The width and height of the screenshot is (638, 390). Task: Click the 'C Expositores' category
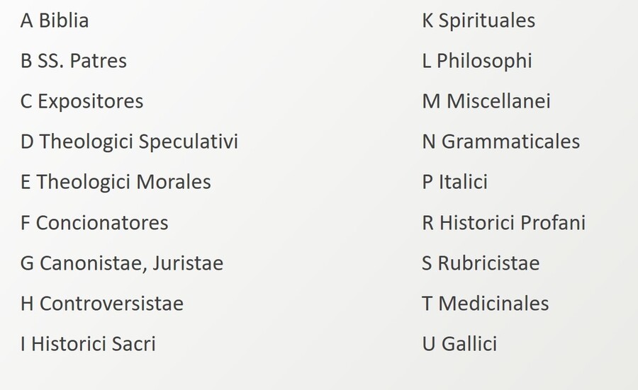(x=82, y=101)
